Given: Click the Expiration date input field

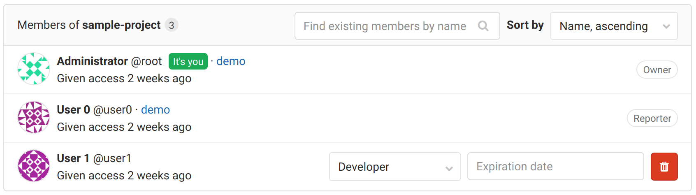Looking at the screenshot, I should (x=555, y=167).
